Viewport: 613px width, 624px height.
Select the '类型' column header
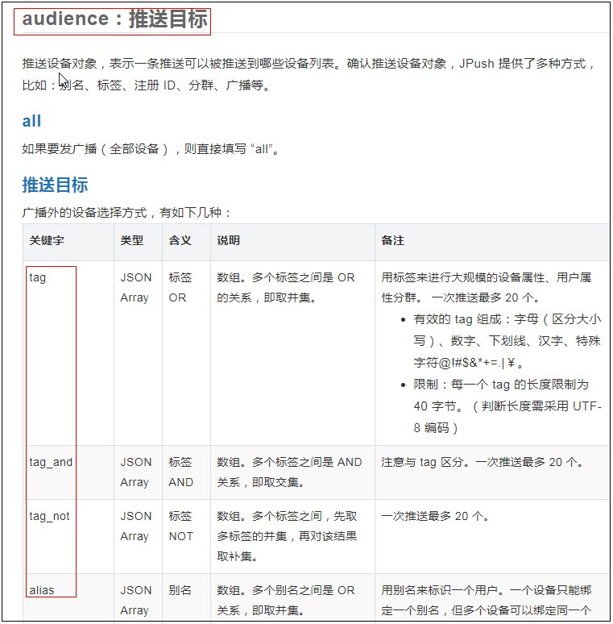pos(131,240)
